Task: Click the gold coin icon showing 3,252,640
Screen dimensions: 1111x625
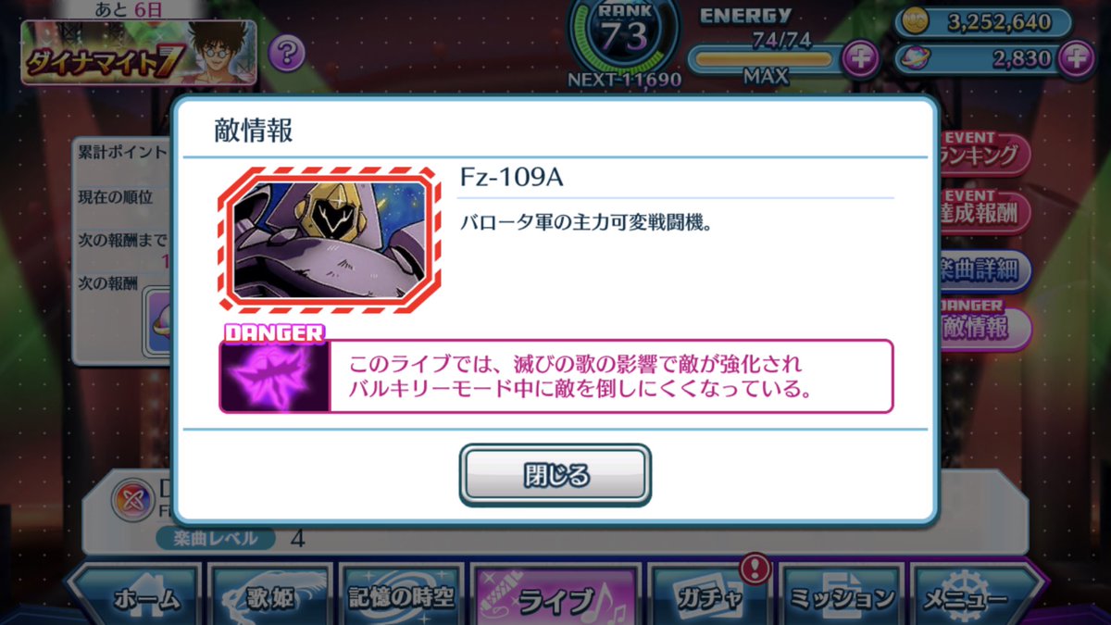Action: 912,20
